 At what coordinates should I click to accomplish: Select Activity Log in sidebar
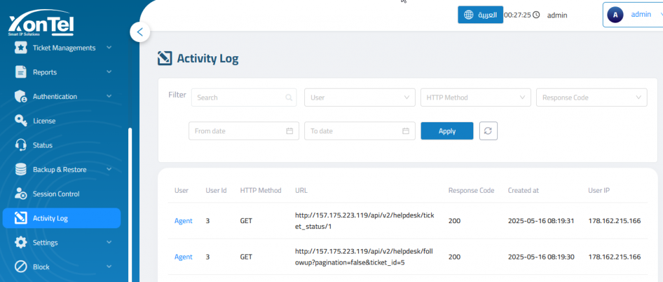[x=62, y=218]
